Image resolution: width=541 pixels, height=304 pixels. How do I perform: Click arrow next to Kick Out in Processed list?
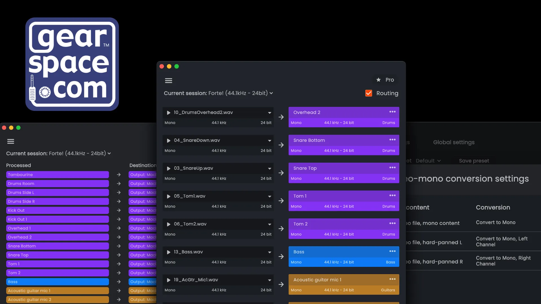119,210
